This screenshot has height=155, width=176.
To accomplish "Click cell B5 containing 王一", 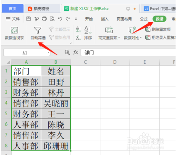I will 56,114.
